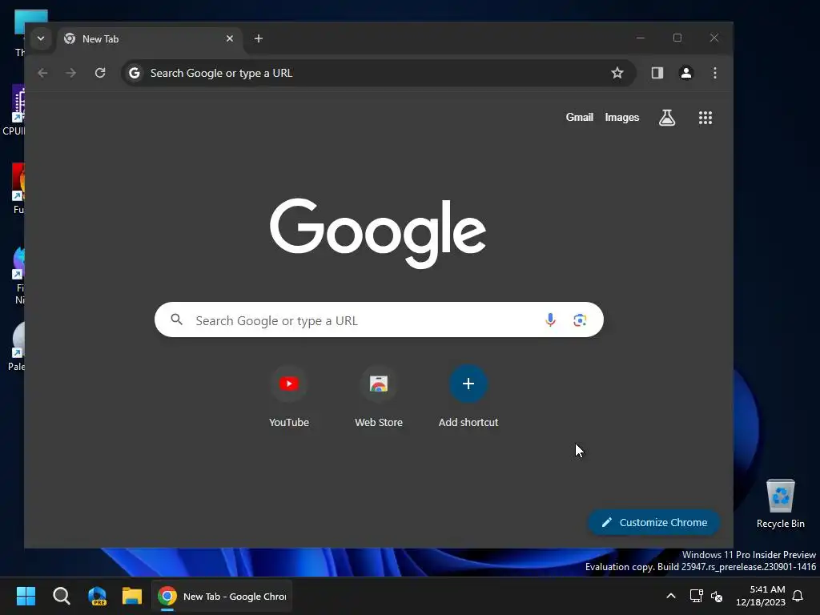Show hidden system tray icons
This screenshot has width=820, height=615.
[x=671, y=596]
